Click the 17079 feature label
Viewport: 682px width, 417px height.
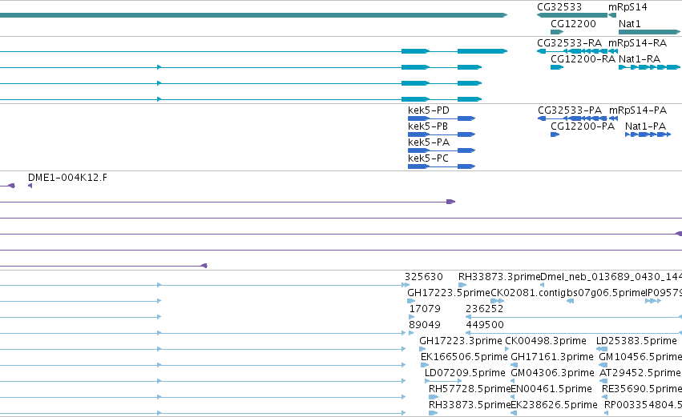[425, 309]
